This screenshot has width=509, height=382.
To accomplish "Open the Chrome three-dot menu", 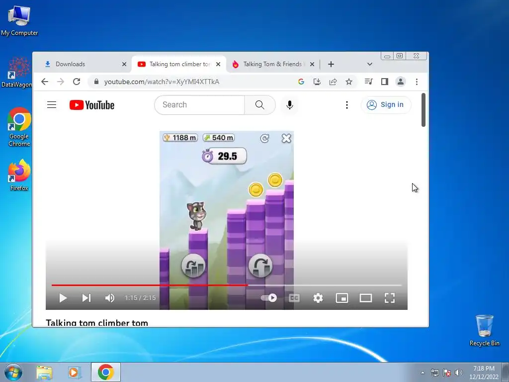I will point(417,82).
